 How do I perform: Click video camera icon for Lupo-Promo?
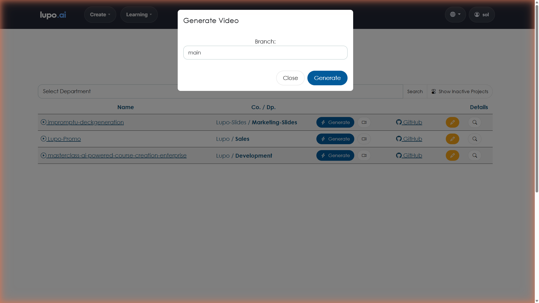click(364, 139)
